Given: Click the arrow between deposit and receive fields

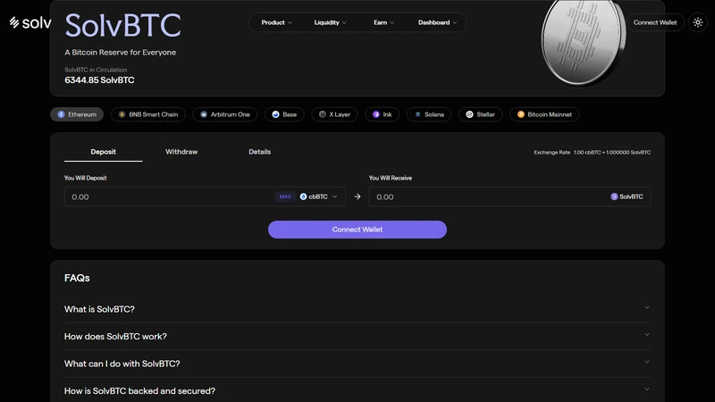Looking at the screenshot, I should (x=357, y=197).
